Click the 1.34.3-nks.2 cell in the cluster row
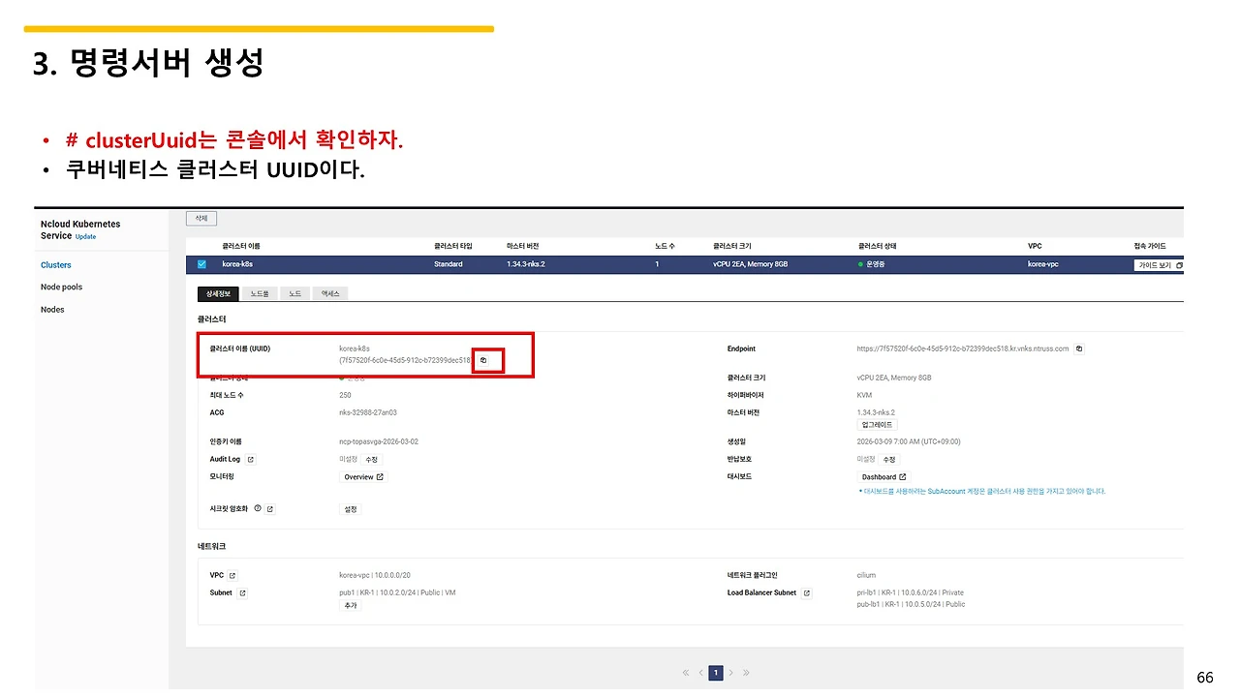This screenshot has height=697, width=1240. pos(526,264)
